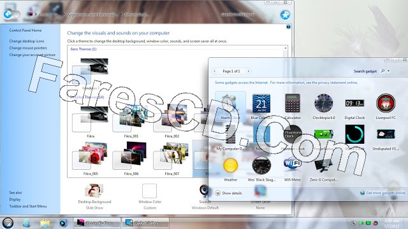This screenshot has width=408, height=229.
Task: Select the My Computer gadget
Action: click(x=230, y=137)
